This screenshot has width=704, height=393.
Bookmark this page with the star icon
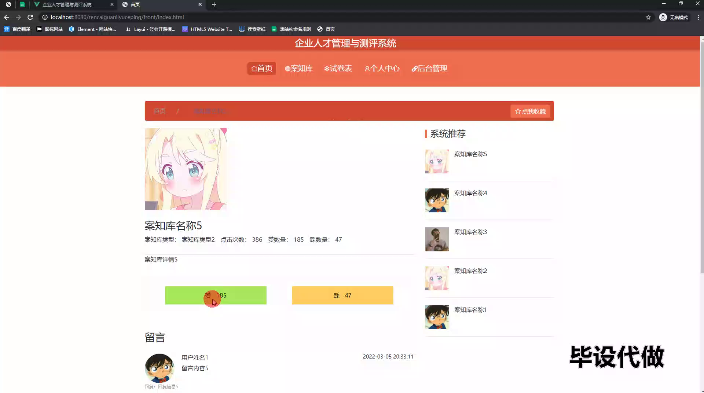coord(648,17)
